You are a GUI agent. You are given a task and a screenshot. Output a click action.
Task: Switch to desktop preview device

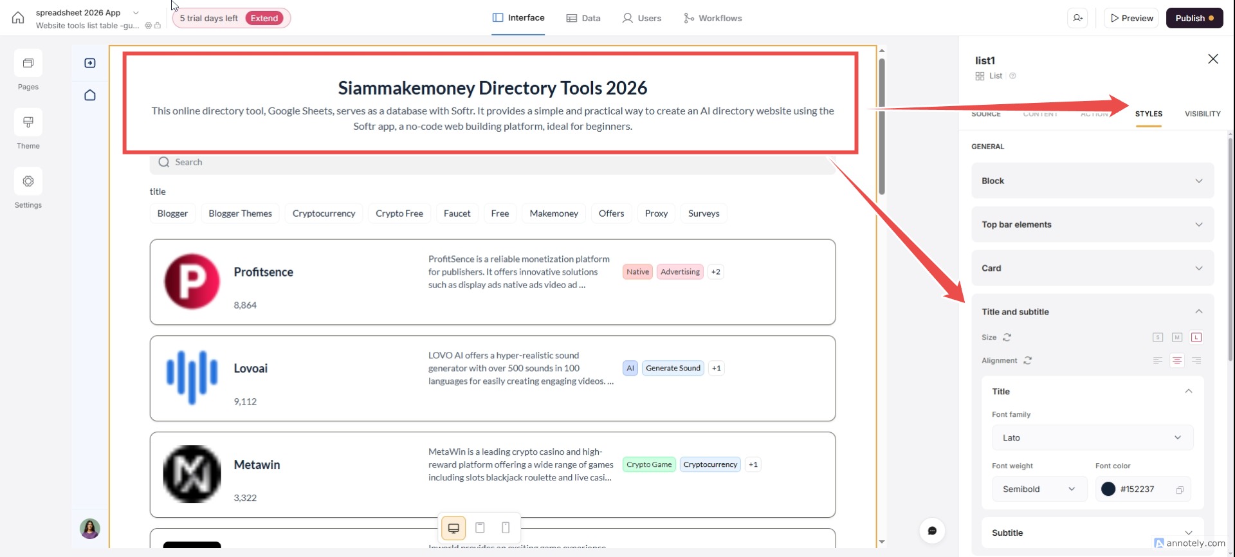(x=453, y=528)
